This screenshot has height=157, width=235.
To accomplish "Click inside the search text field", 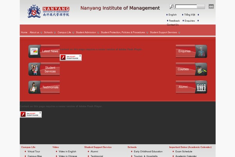I will [186, 6].
